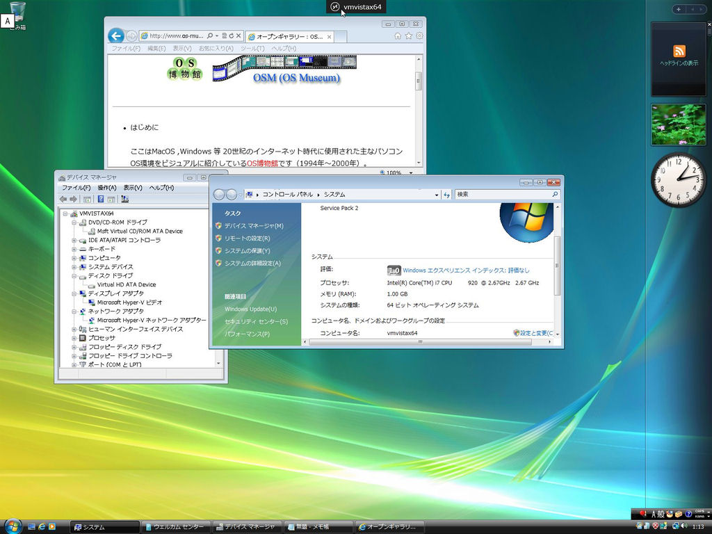Click デバイス マネージャ(M) task link
712x534 pixels.
point(254,226)
